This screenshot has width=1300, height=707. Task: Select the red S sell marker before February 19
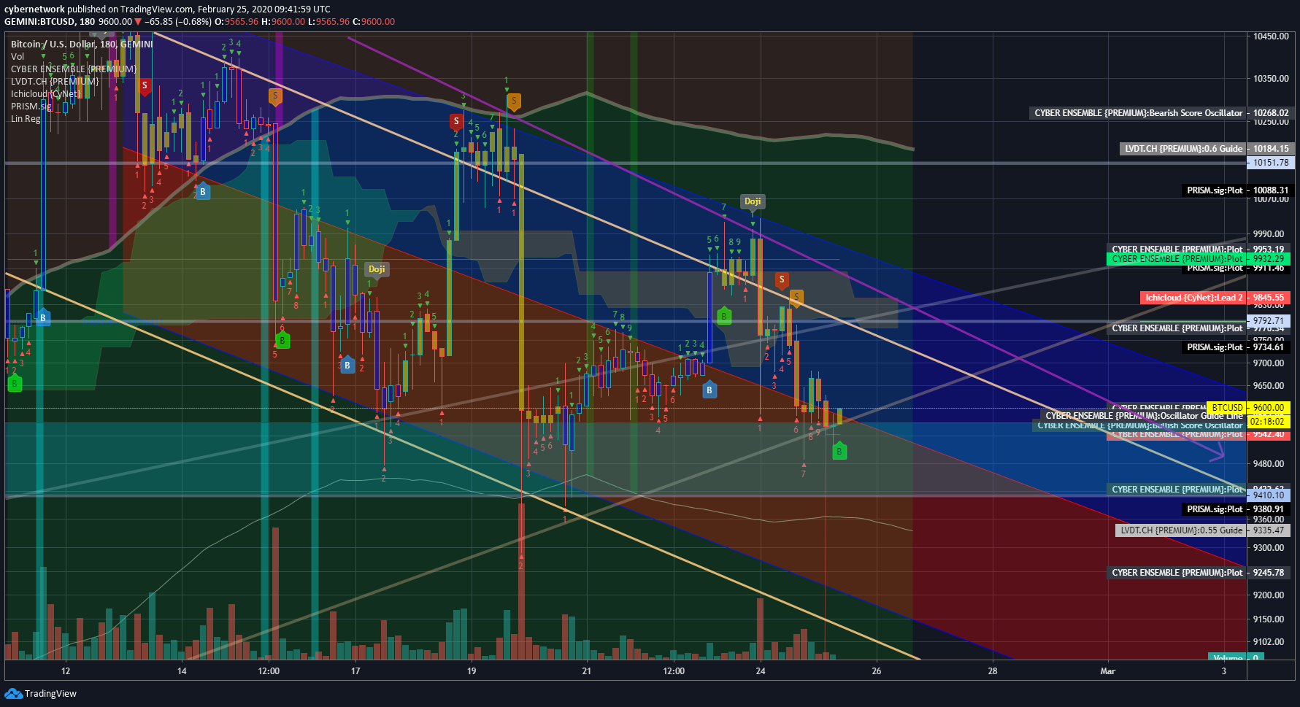456,121
